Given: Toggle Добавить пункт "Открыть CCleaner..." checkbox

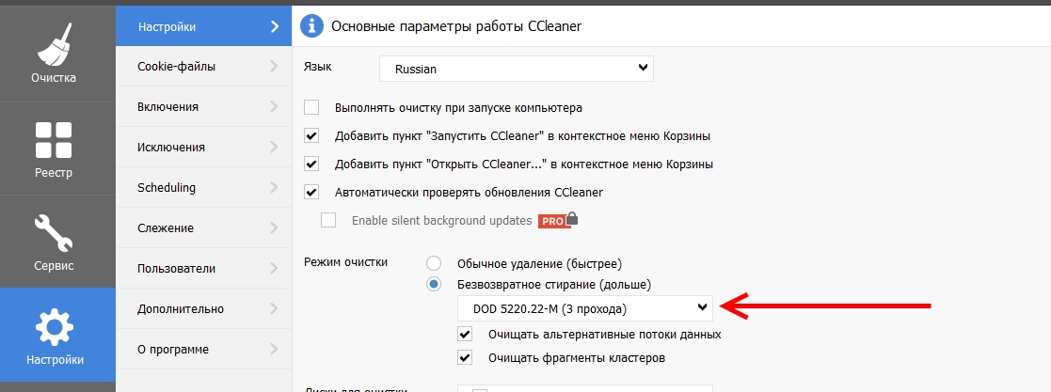Looking at the screenshot, I should [311, 164].
